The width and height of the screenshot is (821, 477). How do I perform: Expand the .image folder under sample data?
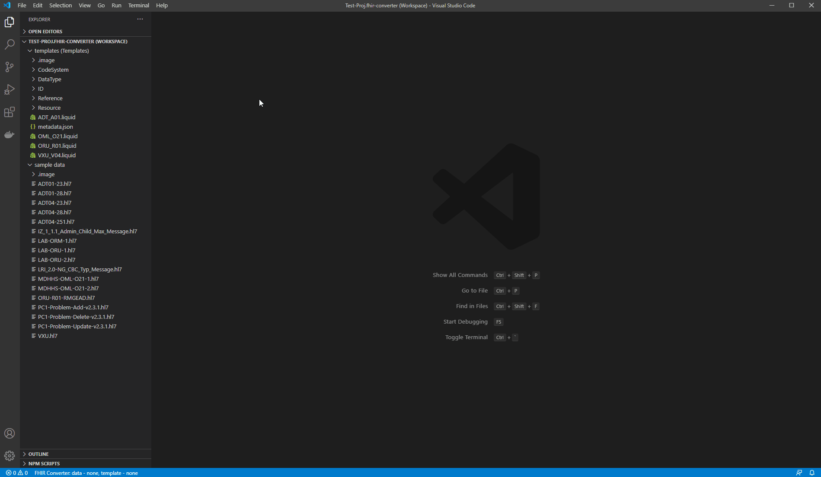coord(86,174)
